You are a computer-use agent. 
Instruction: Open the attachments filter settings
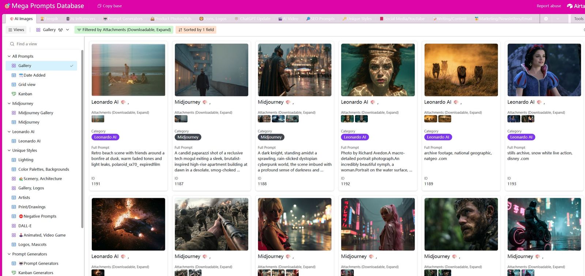tap(124, 30)
